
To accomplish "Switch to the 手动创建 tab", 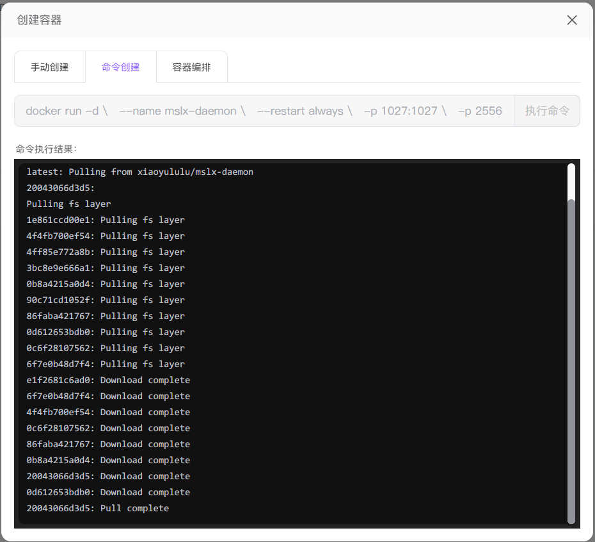I will click(50, 67).
